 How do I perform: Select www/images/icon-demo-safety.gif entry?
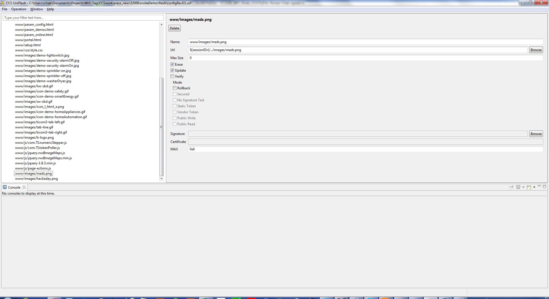coord(42,91)
